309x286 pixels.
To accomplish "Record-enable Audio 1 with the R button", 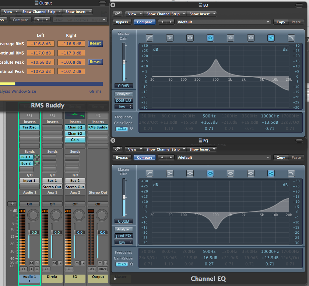I will [37, 269].
